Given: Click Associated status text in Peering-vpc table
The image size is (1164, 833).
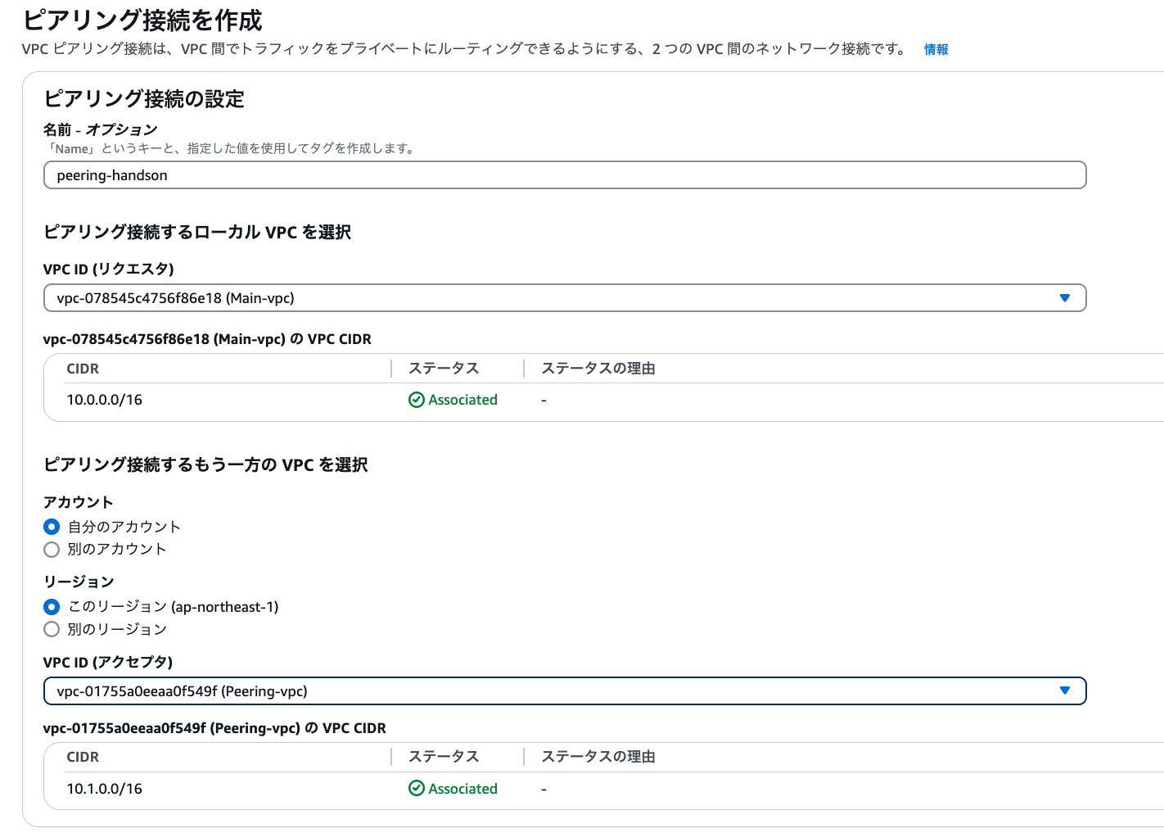Looking at the screenshot, I should click(463, 789).
